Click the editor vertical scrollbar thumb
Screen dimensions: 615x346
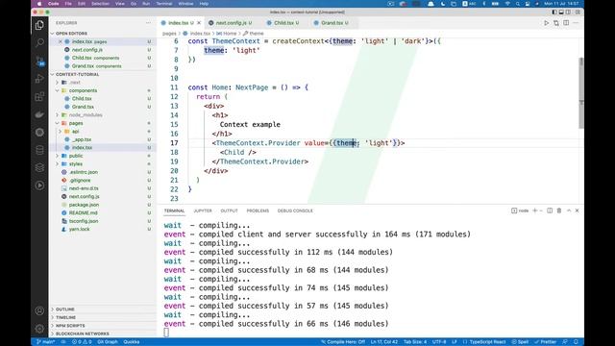point(580,92)
